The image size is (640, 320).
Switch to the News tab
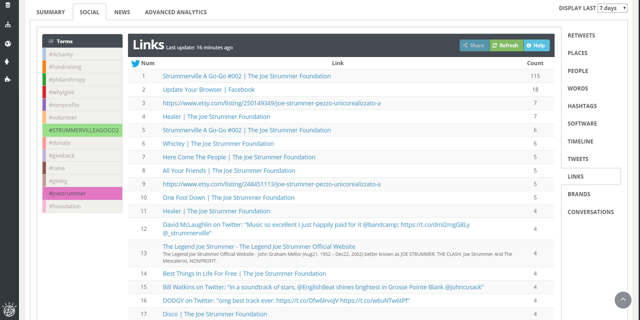[122, 12]
